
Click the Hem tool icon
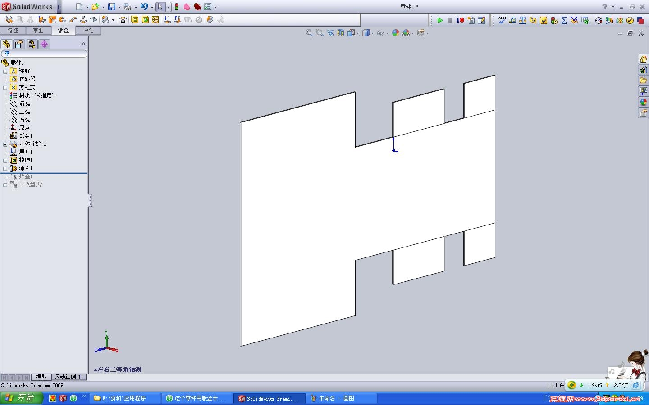click(x=63, y=19)
